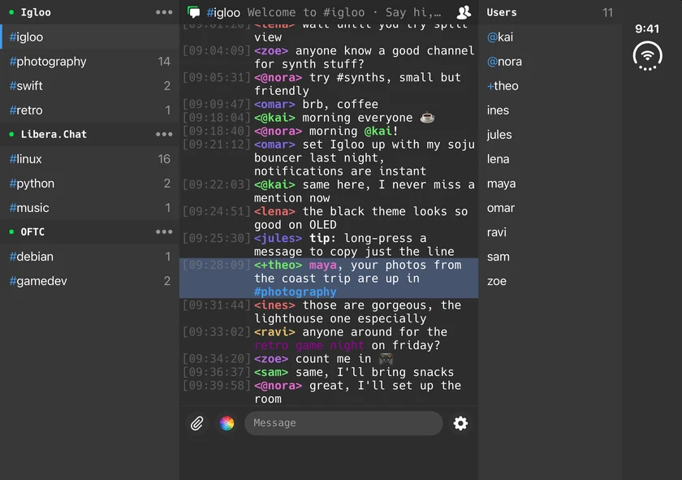This screenshot has width=682, height=480.
Task: Open the OFTC server three-dots menu
Action: coord(164,231)
